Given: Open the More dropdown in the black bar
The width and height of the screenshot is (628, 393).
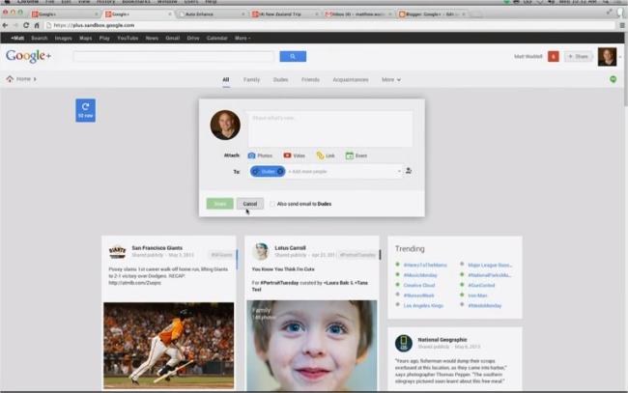Looking at the screenshot, I should pos(243,38).
